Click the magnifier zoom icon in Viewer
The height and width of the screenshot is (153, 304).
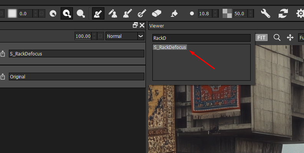277,37
